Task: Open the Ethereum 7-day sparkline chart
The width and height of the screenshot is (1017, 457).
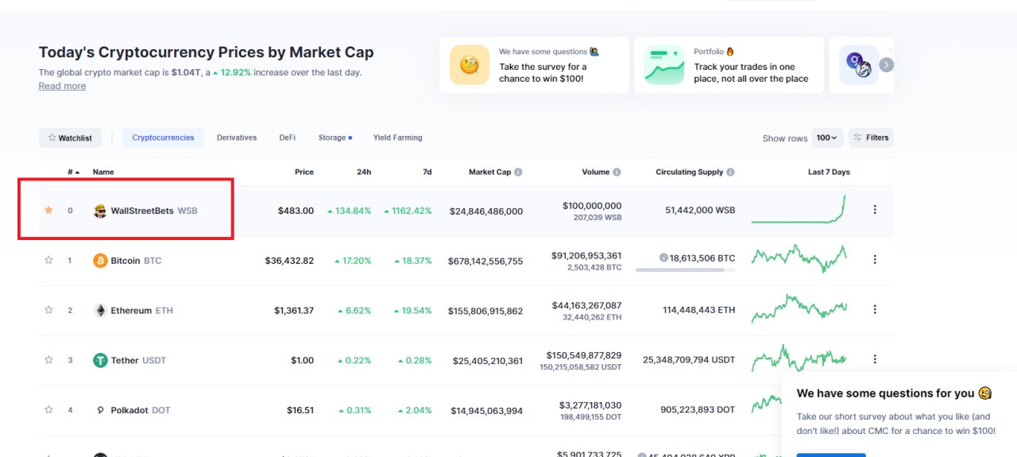Action: 799,309
